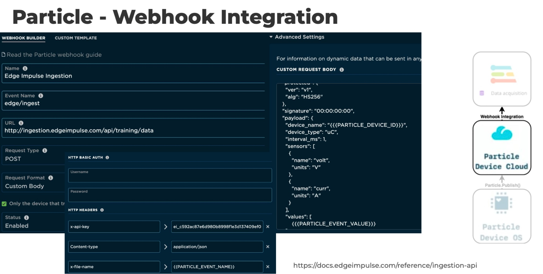Switch to the Webhook Builder tab

click(x=24, y=38)
